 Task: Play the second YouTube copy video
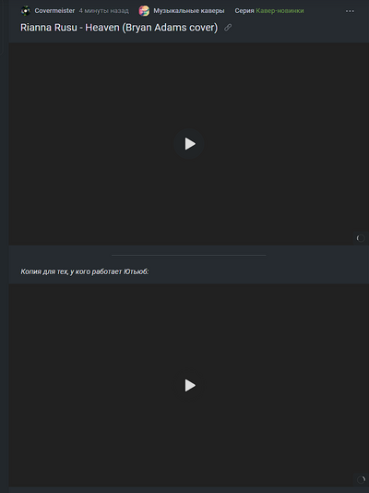coord(189,385)
